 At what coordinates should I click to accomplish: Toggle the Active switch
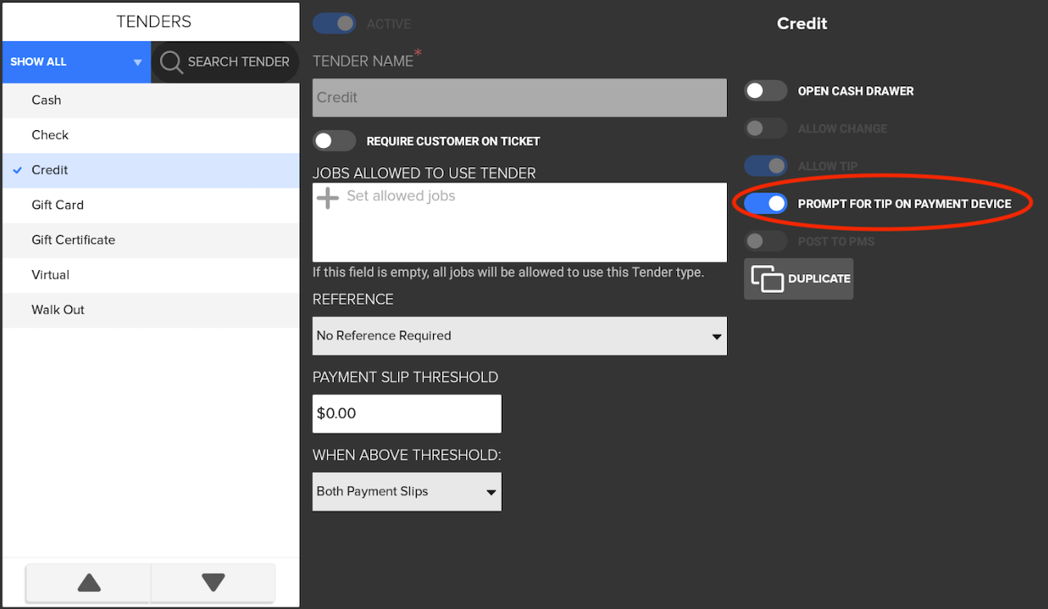pyautogui.click(x=334, y=24)
